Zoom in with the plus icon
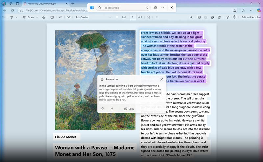 click(x=117, y=17)
